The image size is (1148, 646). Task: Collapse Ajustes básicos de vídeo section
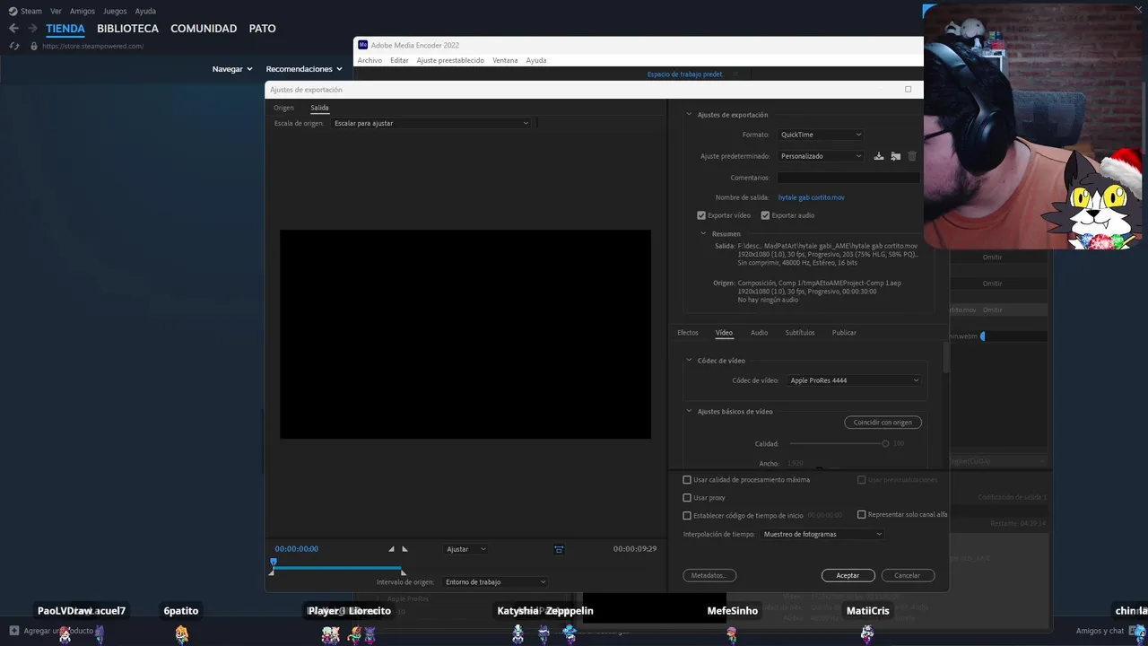coord(689,412)
